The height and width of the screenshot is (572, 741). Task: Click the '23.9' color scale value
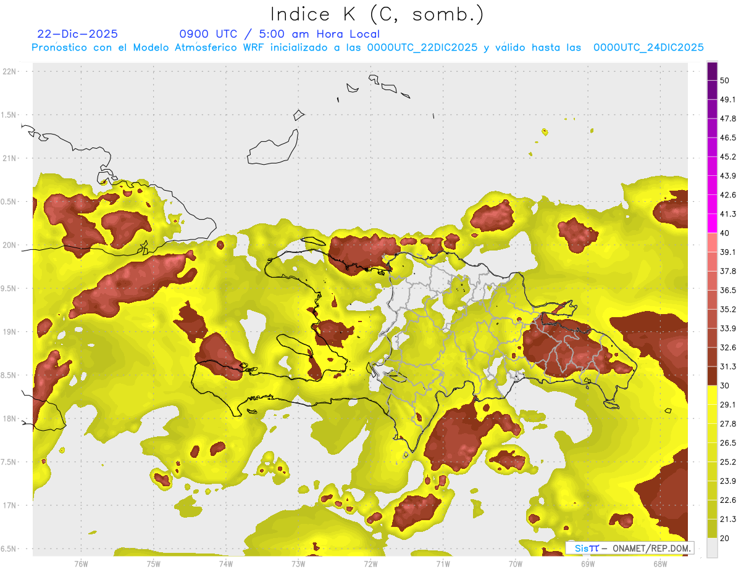[x=728, y=481]
